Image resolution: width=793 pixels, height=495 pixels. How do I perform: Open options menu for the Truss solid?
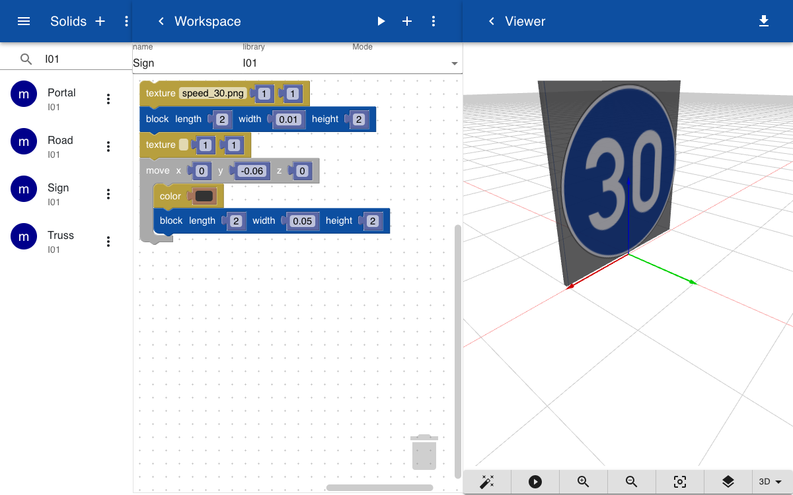(108, 242)
